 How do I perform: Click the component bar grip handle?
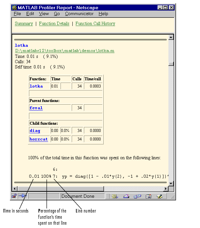pos(108,196)
